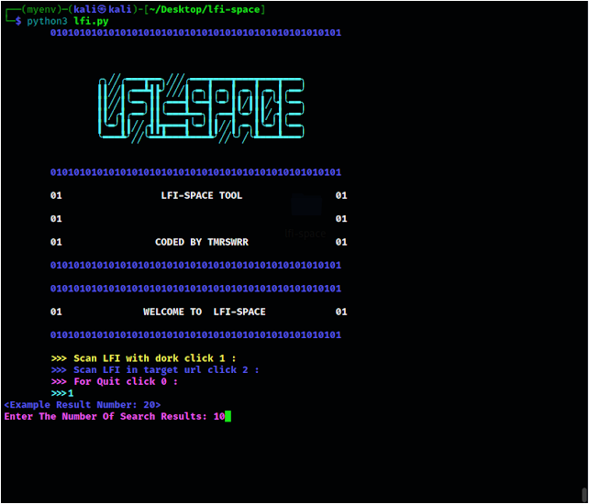The height and width of the screenshot is (504, 589).
Task: Click the '~/Desktop/lfi-space' path in prompt
Action: click(x=205, y=9)
